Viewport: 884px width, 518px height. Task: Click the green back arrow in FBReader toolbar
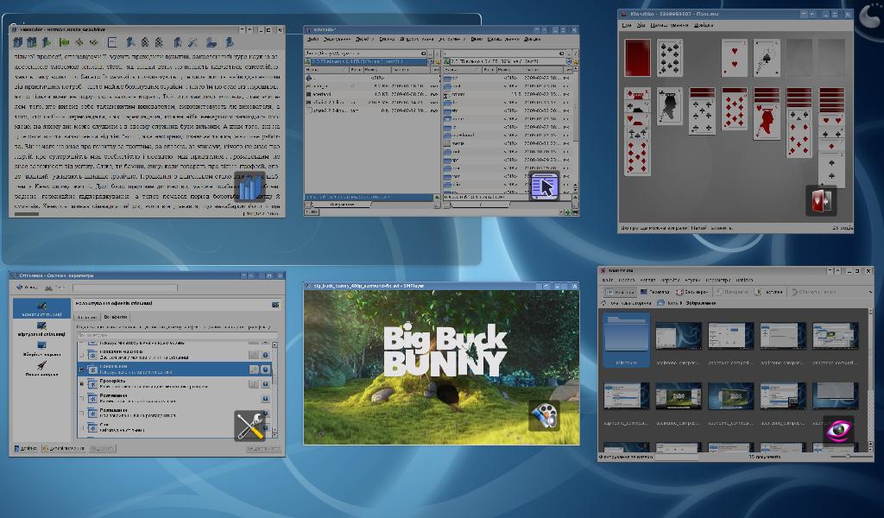pyautogui.click(x=64, y=42)
